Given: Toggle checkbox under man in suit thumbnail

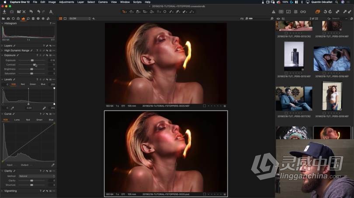Looking at the screenshot, I should point(286,113).
